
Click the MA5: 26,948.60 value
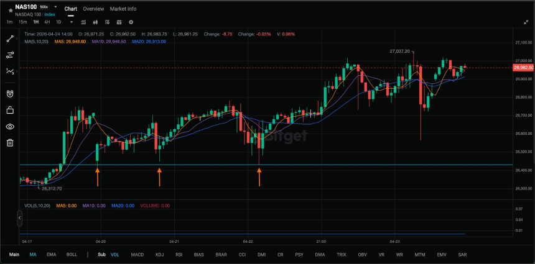(x=71, y=42)
